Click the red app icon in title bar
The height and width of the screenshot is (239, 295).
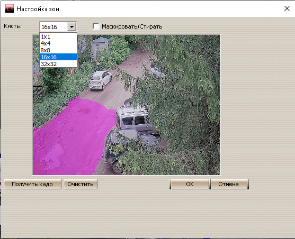click(x=10, y=8)
